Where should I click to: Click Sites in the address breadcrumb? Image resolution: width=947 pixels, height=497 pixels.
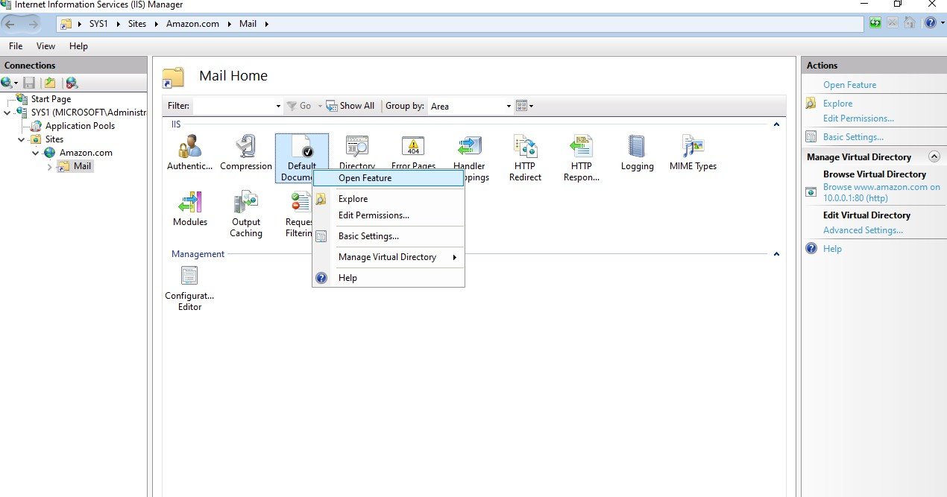[137, 24]
